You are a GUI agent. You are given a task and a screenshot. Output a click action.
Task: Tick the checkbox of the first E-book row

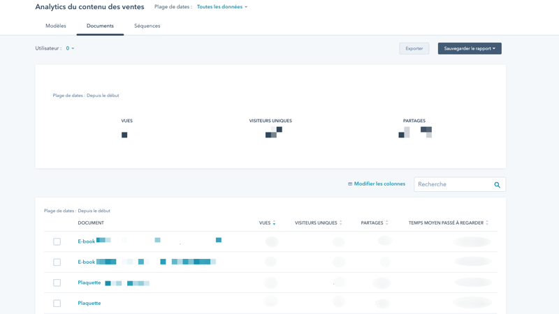click(57, 241)
